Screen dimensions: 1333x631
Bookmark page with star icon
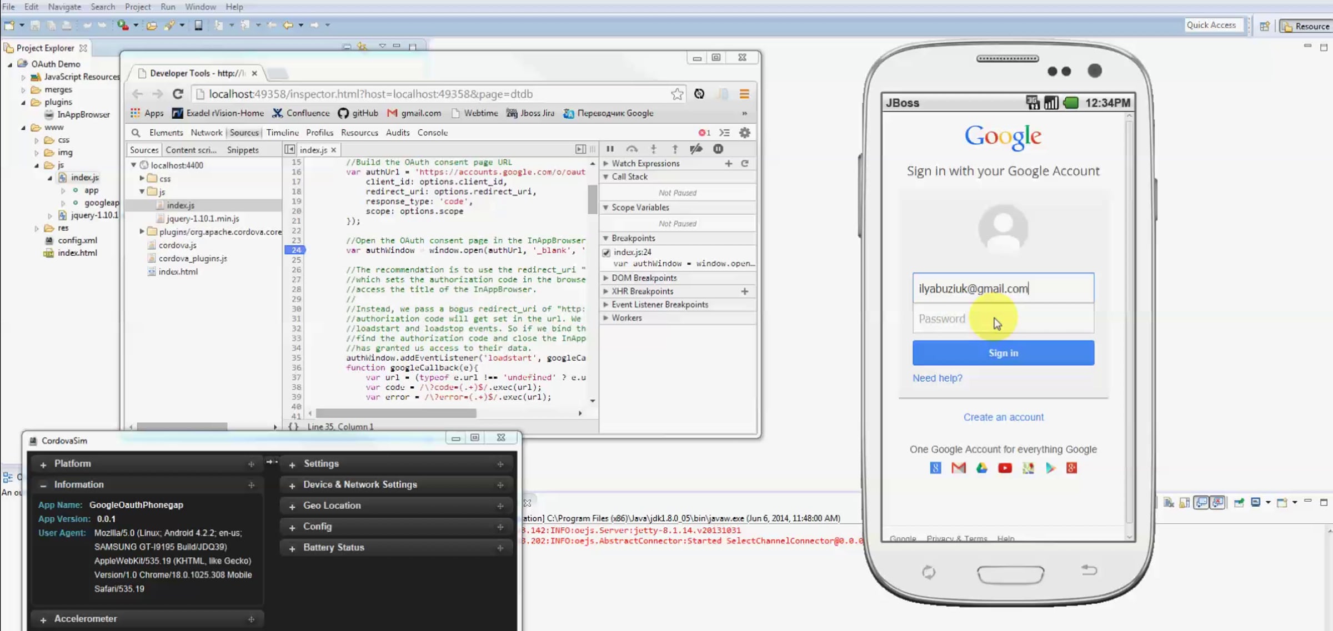coord(677,94)
